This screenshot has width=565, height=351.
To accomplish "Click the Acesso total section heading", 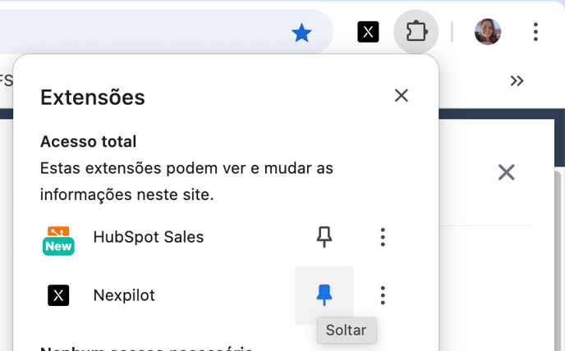I will point(88,142).
